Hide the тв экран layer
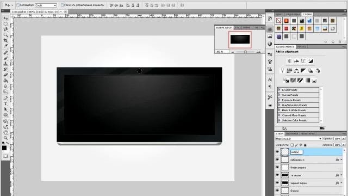Viewport: 348px width, 196px height. [x=277, y=175]
